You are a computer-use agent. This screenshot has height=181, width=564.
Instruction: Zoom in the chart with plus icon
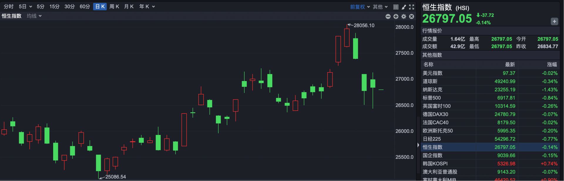pyautogui.click(x=396, y=16)
